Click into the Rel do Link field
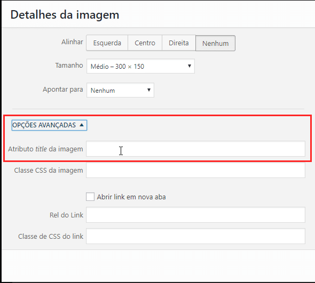The image size is (315, 283). pos(195,215)
